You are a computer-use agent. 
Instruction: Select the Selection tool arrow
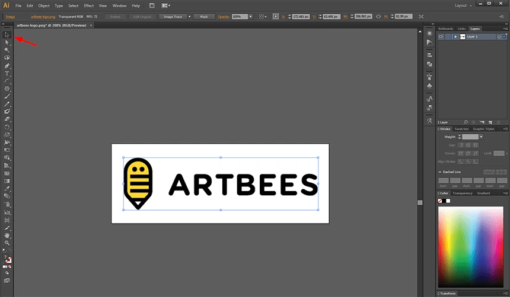coord(7,35)
